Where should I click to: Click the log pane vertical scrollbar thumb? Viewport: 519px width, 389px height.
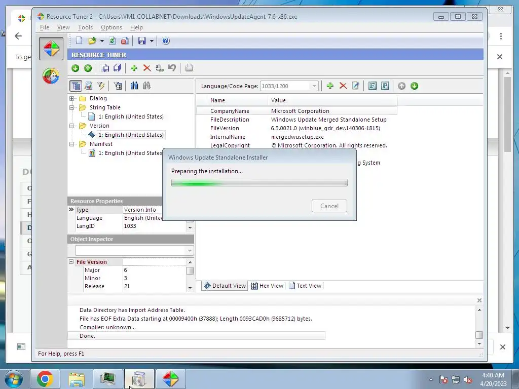(x=479, y=335)
